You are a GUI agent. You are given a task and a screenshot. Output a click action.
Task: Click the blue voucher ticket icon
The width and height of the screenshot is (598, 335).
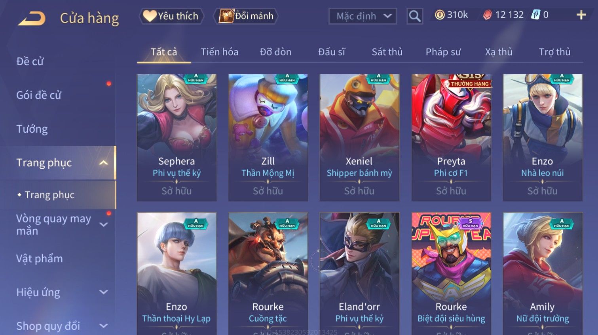point(535,15)
